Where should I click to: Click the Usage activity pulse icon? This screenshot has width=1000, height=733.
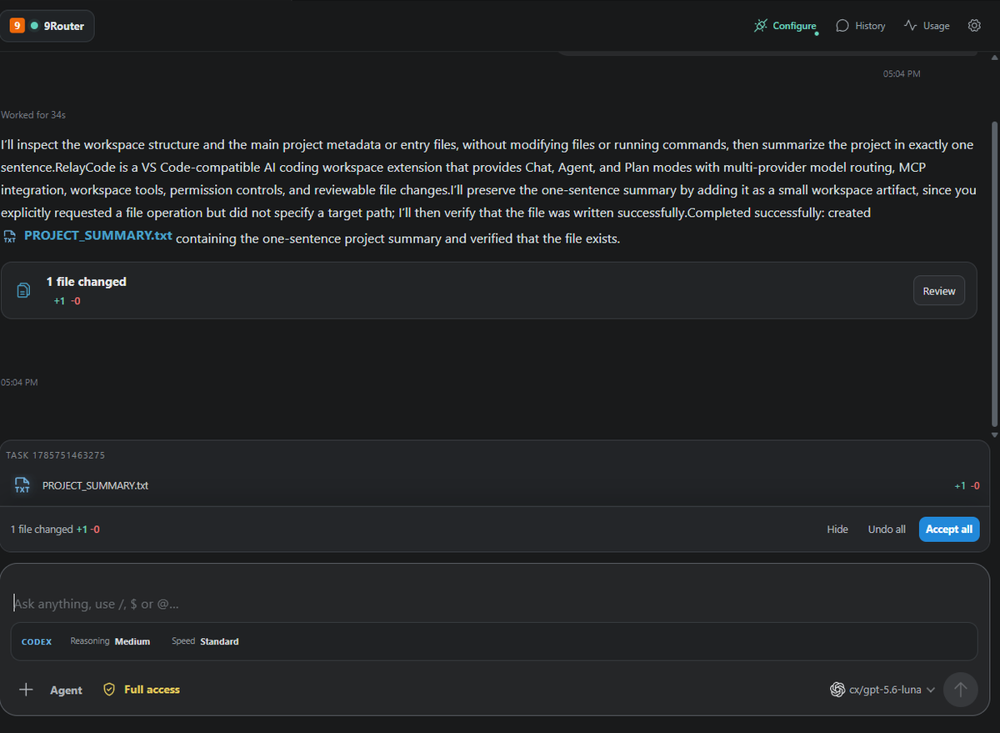point(911,26)
